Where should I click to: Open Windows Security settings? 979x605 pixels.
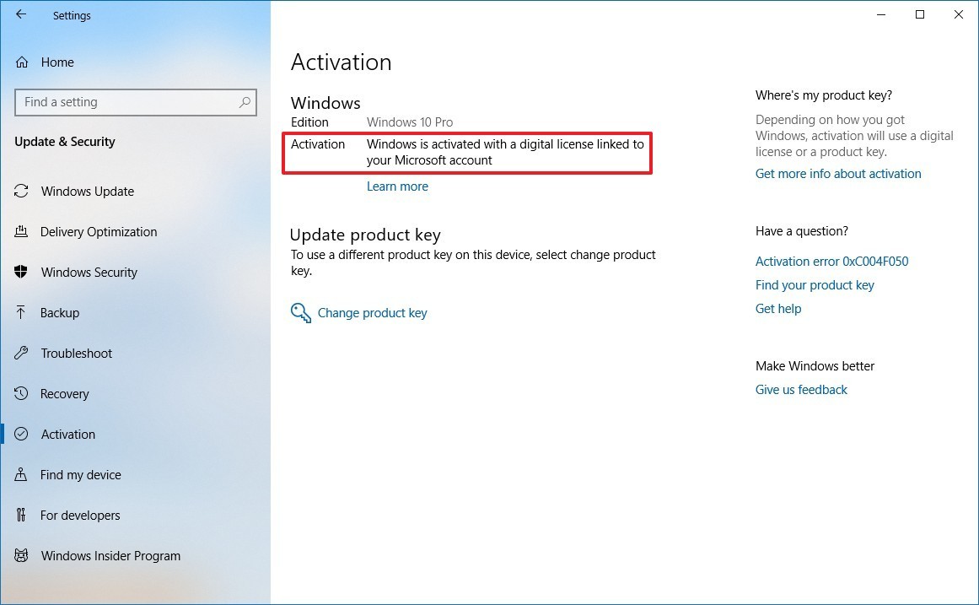(89, 272)
